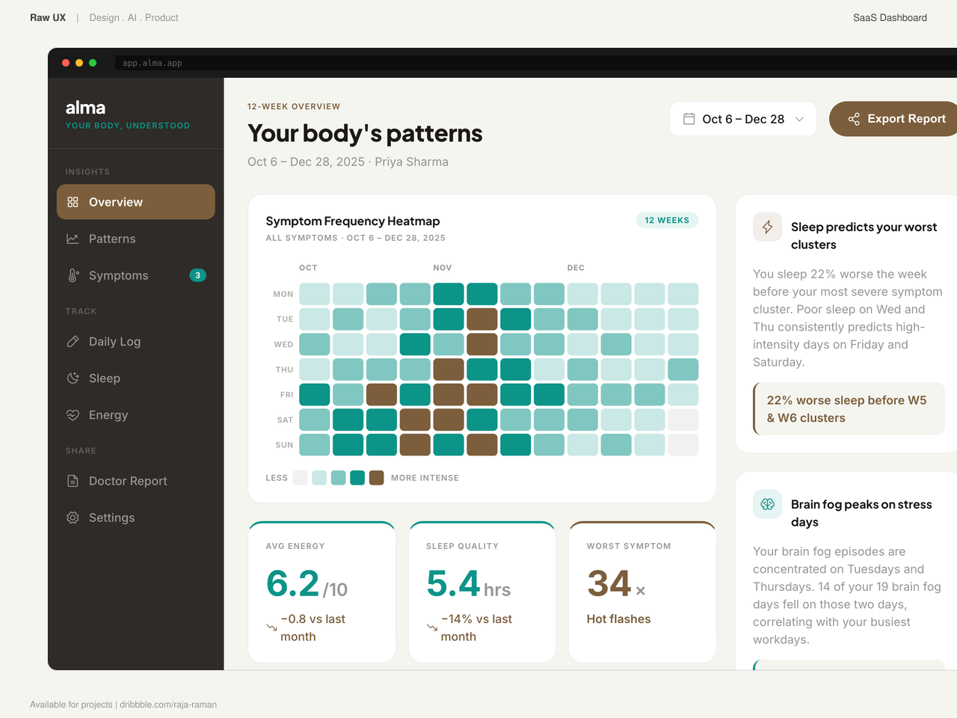Click the medium teal legend swatch
Image resolution: width=957 pixels, height=718 pixels.
(x=338, y=478)
